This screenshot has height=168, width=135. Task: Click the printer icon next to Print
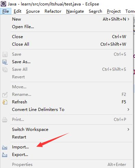coord(5,120)
